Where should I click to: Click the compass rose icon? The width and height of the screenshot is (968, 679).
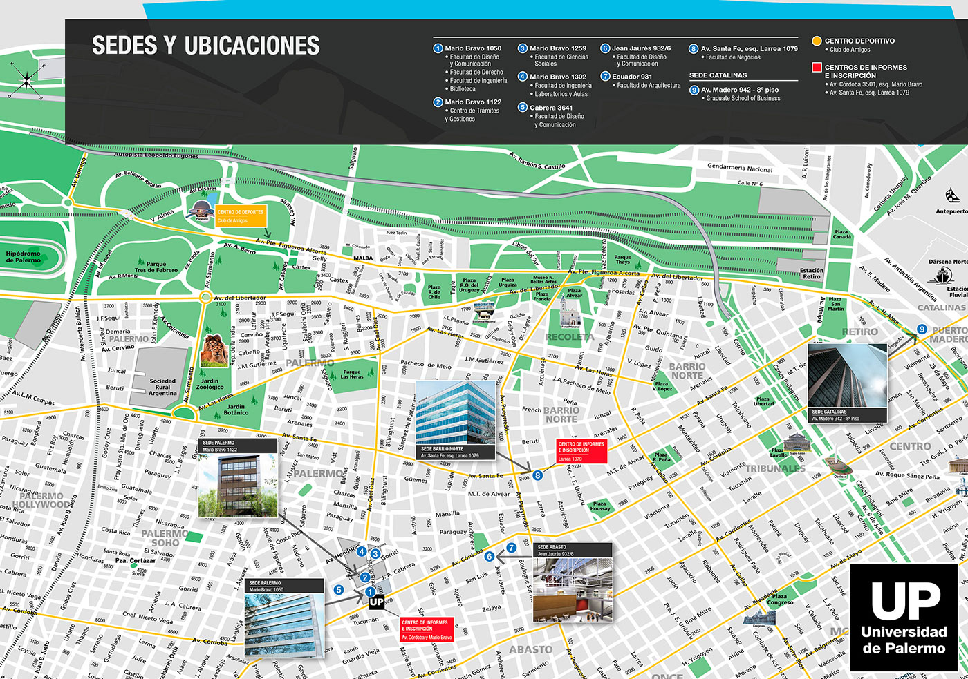click(27, 82)
